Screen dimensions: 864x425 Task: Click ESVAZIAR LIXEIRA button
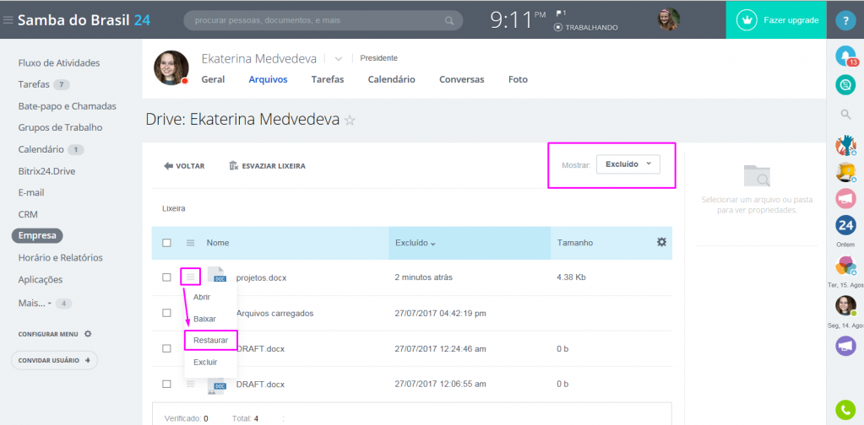click(x=267, y=165)
